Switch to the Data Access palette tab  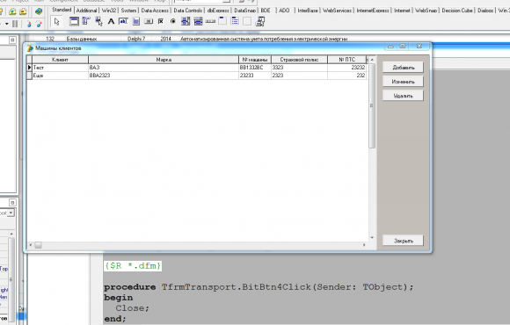pyautogui.click(x=155, y=11)
